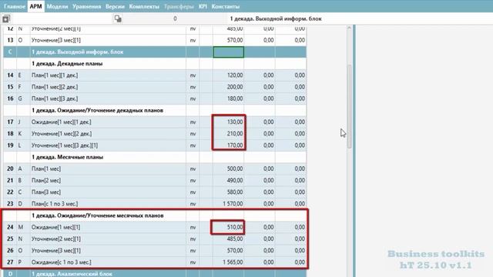The height and width of the screenshot is (277, 493).
Task: Select row 'Ожидание[1 мес][1 дек.]'
Action: [x=155, y=122]
